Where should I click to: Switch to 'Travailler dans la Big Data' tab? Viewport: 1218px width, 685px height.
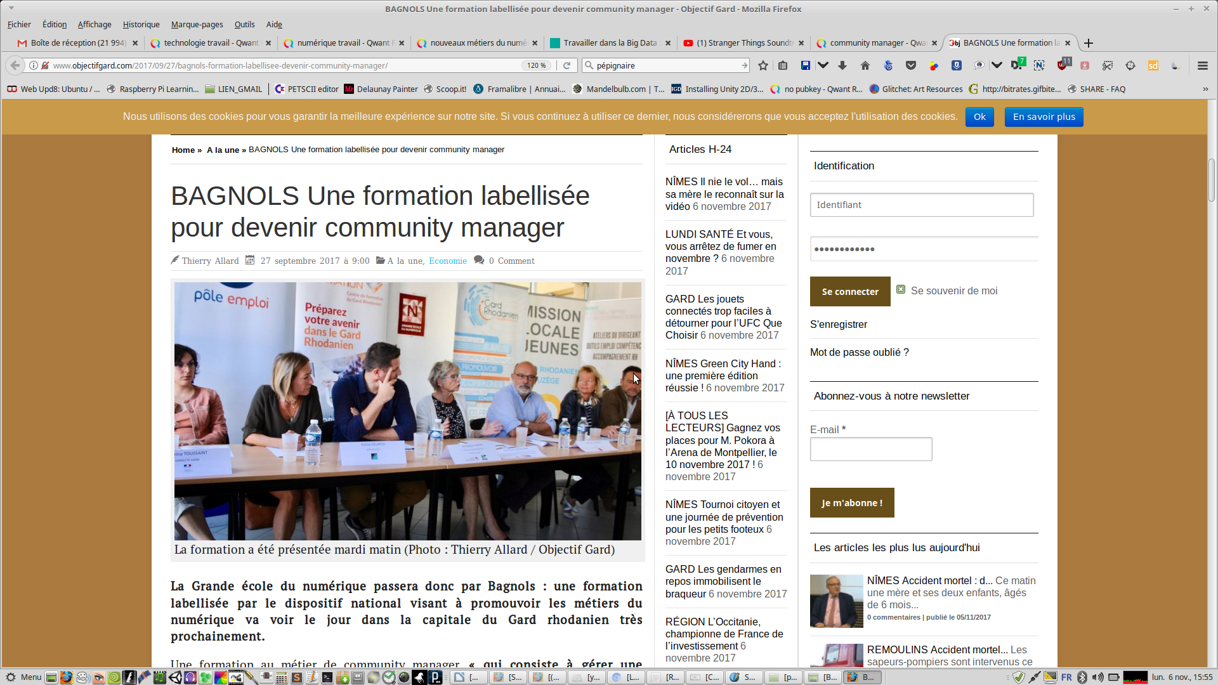point(608,43)
